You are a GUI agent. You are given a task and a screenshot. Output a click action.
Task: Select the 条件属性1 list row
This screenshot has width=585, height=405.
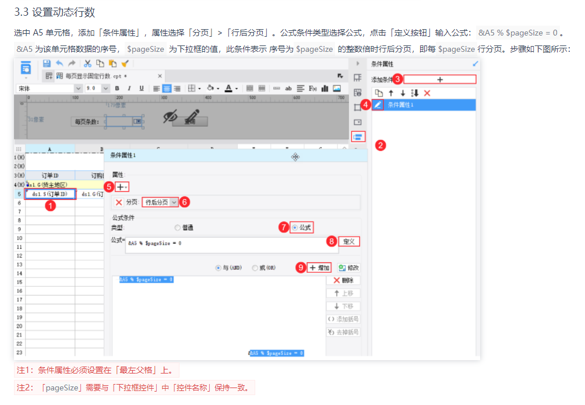pos(424,105)
